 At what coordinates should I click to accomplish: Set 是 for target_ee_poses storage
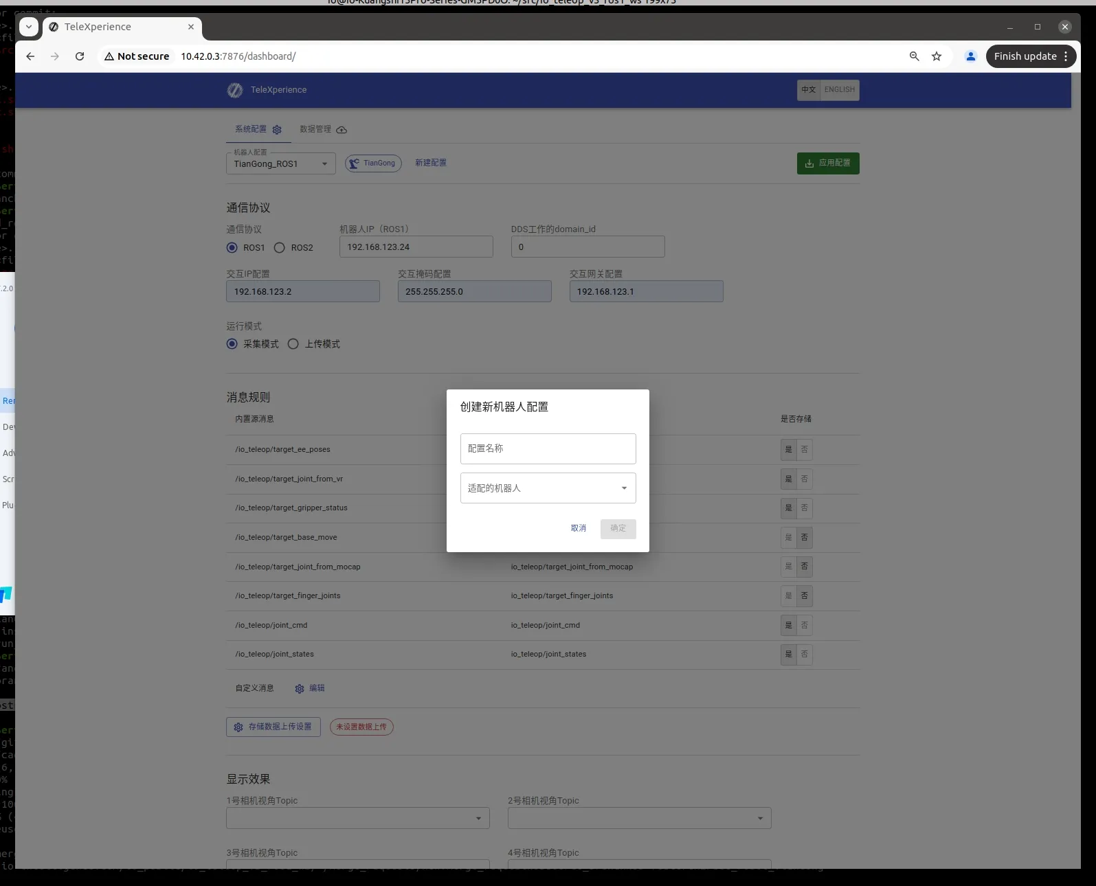coord(788,450)
